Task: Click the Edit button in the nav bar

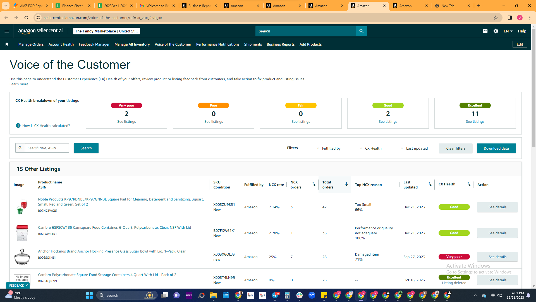Action: click(x=520, y=44)
